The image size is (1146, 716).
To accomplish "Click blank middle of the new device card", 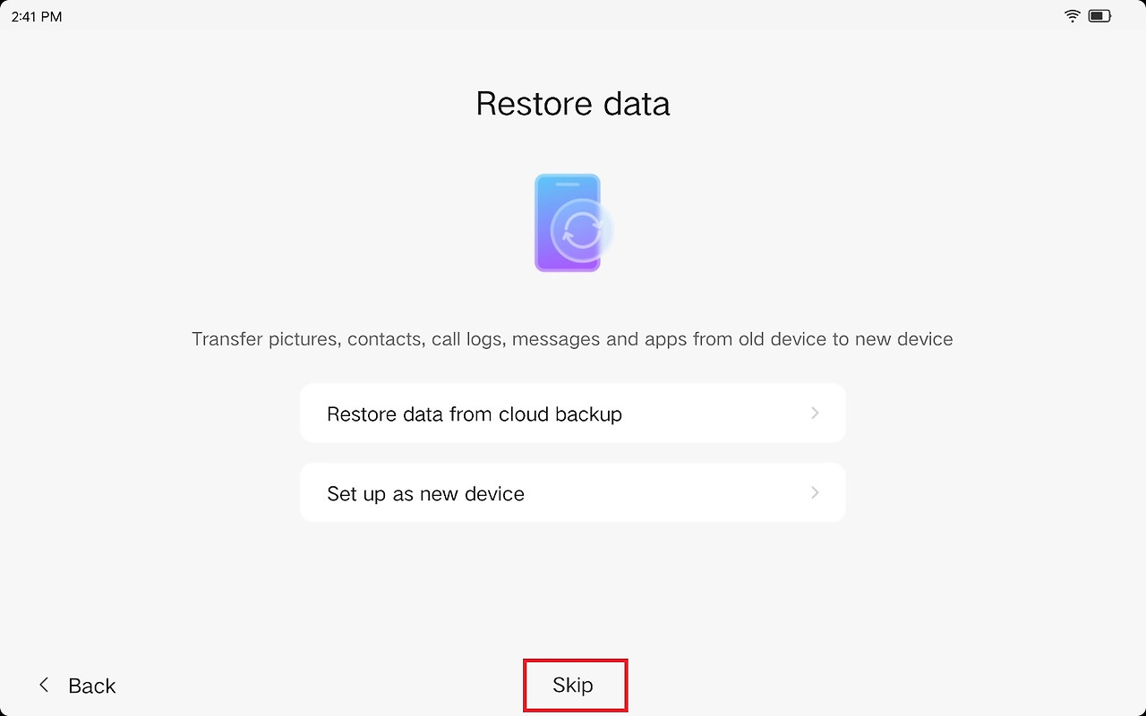I will click(x=667, y=492).
